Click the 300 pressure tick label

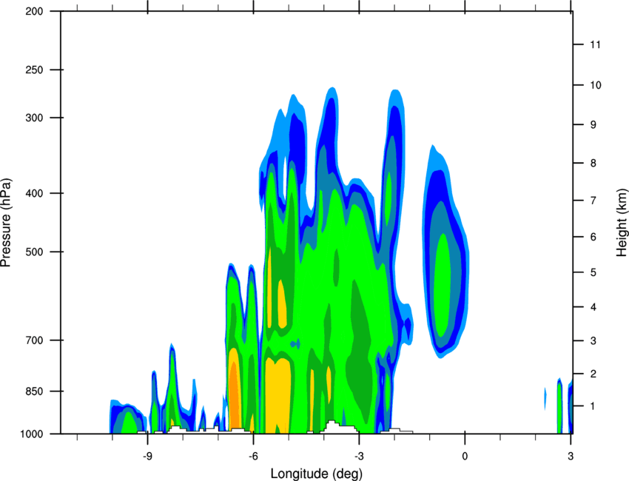point(34,118)
